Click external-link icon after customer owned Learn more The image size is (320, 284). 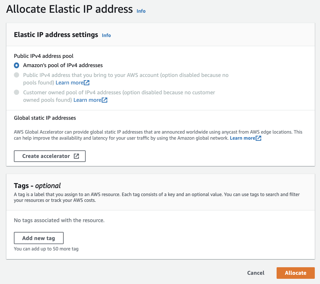click(x=105, y=100)
